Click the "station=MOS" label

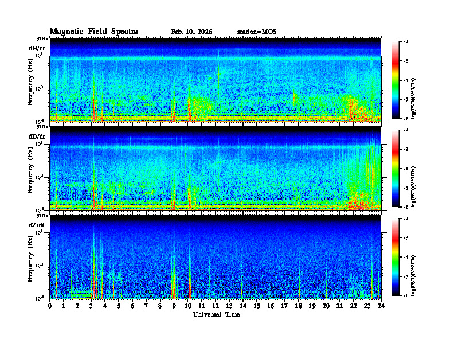(x=257, y=32)
